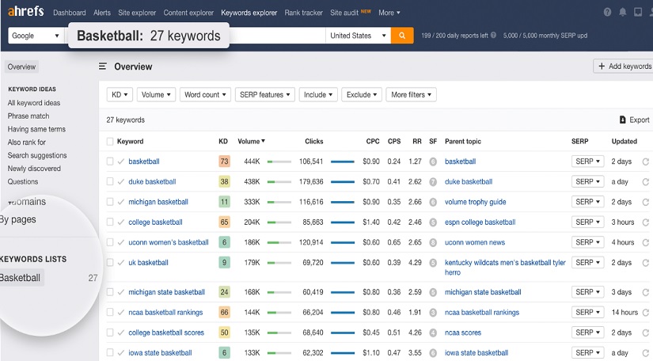Image resolution: width=653 pixels, height=361 pixels.
Task: Click SERP features badge for basketball row
Action: coord(433,161)
